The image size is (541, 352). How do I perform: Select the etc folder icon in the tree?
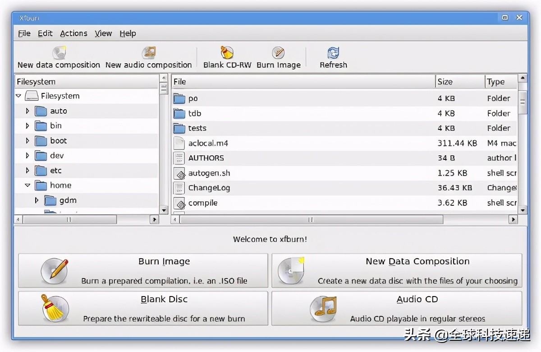click(41, 171)
